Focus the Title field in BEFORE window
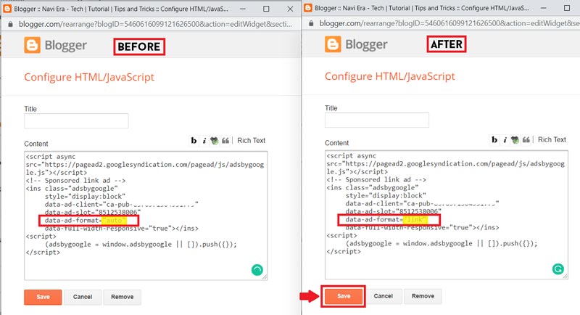The image size is (580, 315). click(x=76, y=121)
